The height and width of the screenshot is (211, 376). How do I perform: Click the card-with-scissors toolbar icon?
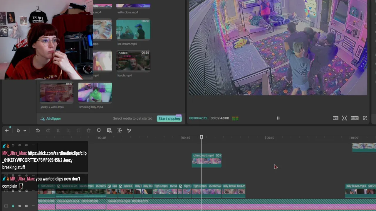109,130
